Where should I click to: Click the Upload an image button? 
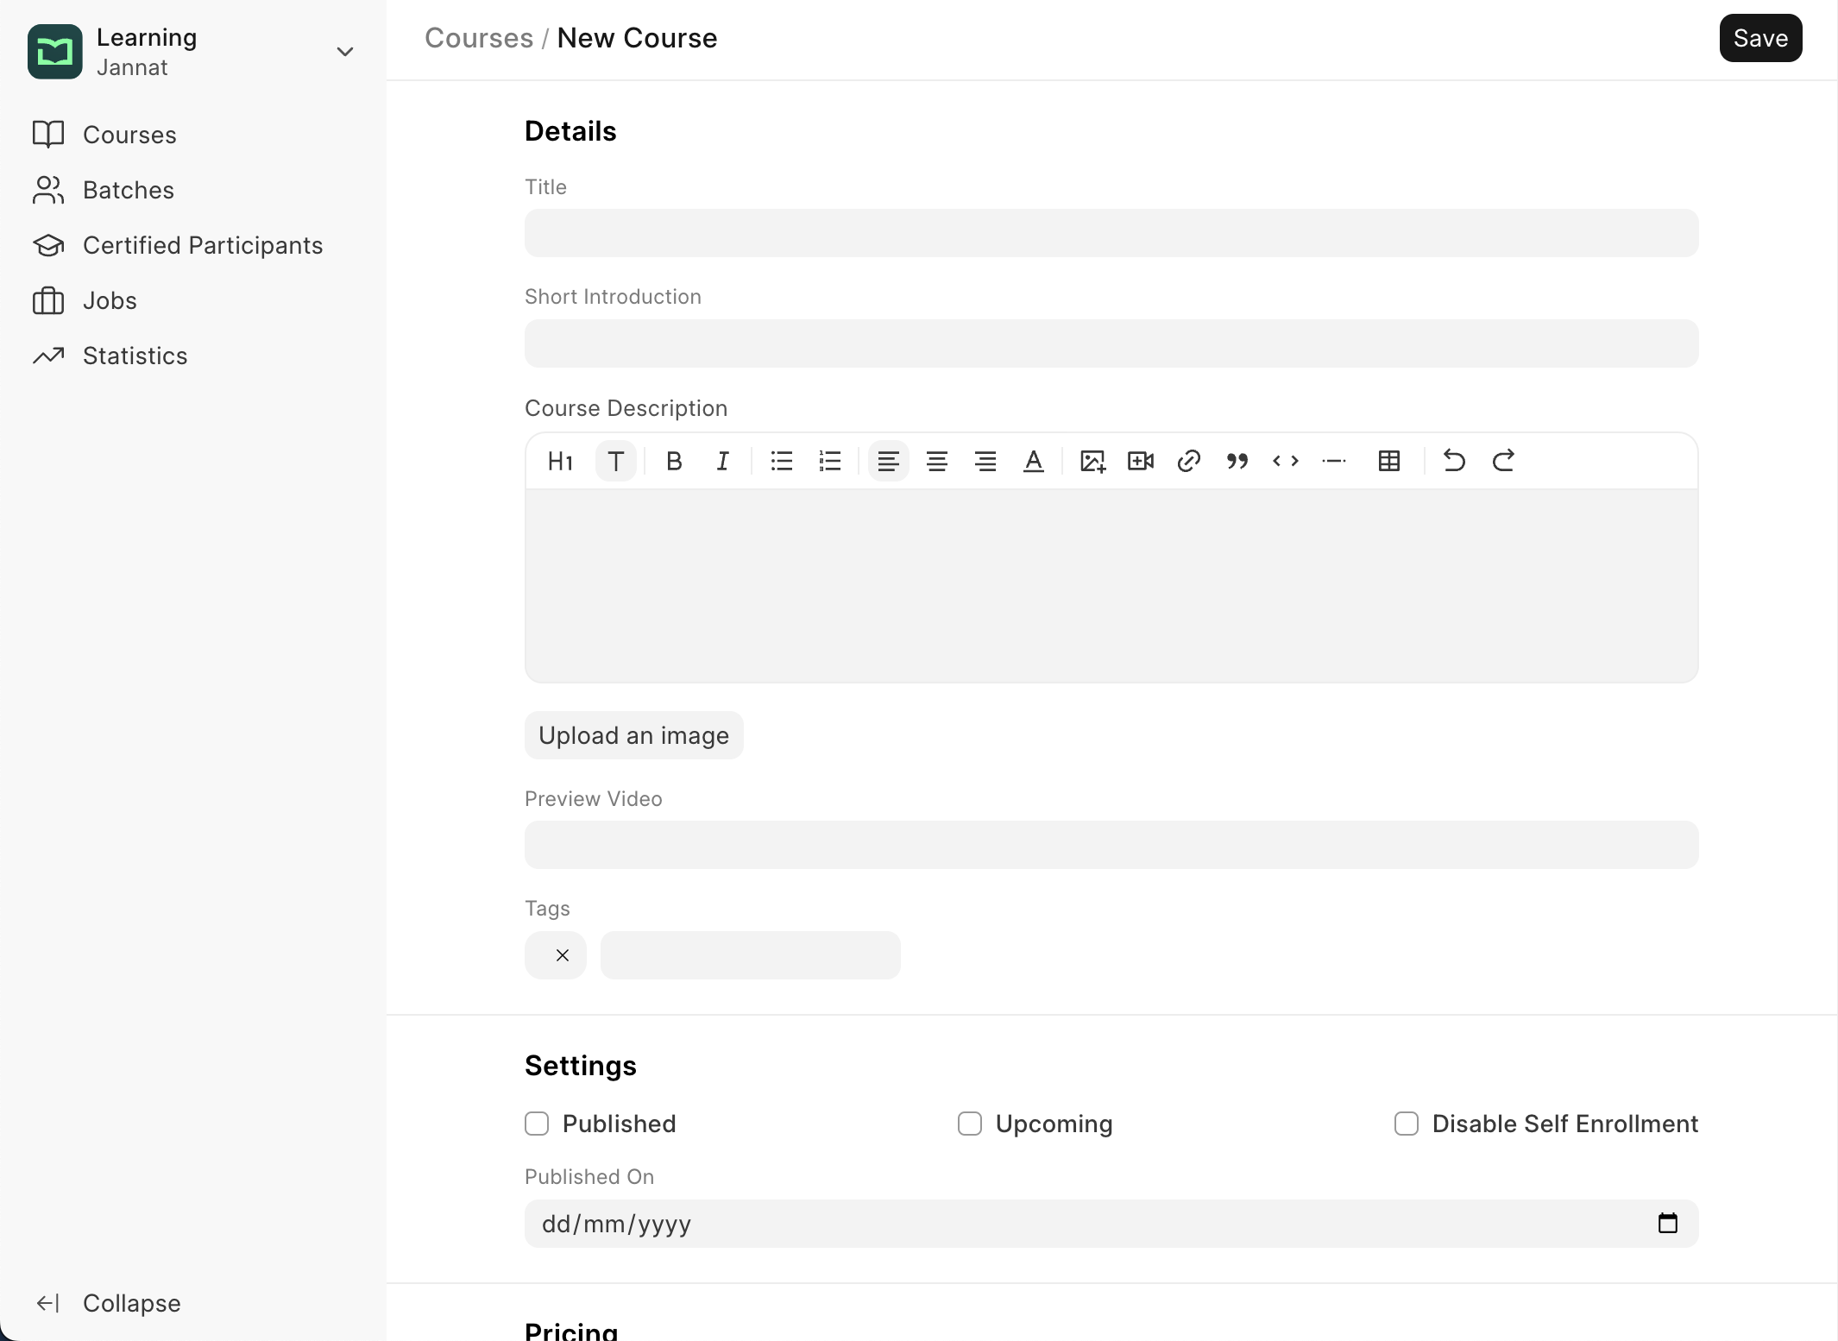(x=633, y=734)
